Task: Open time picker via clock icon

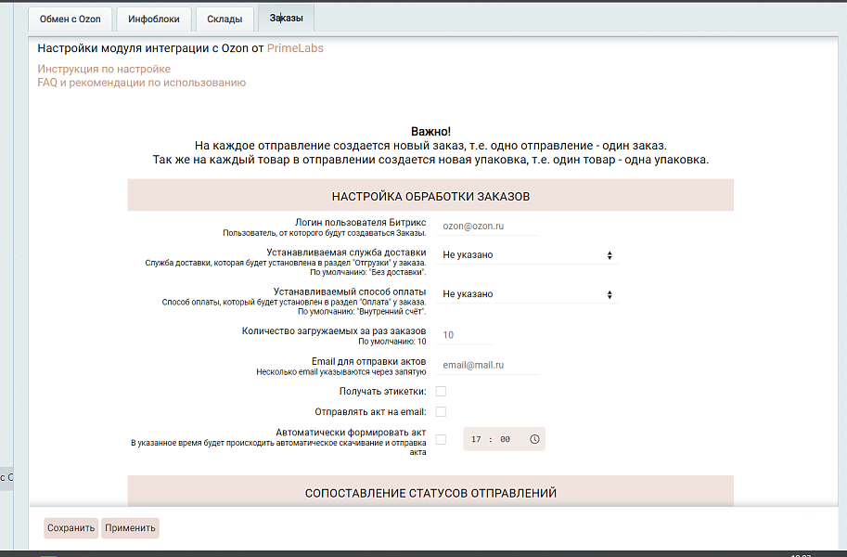Action: point(534,439)
